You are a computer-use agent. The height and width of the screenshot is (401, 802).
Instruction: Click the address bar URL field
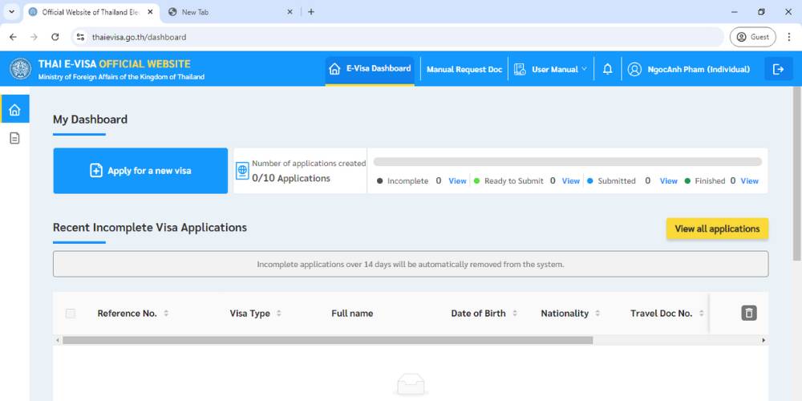tap(397, 37)
